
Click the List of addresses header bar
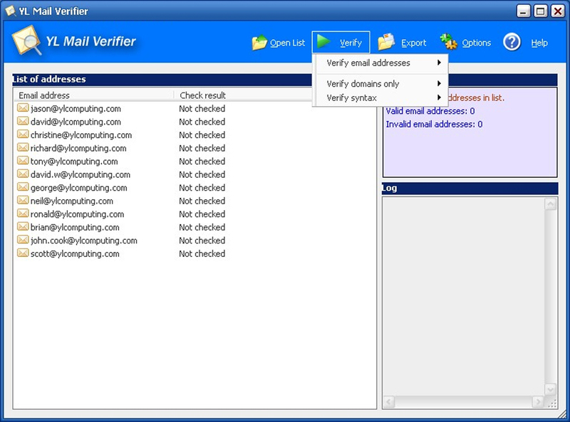[162, 80]
